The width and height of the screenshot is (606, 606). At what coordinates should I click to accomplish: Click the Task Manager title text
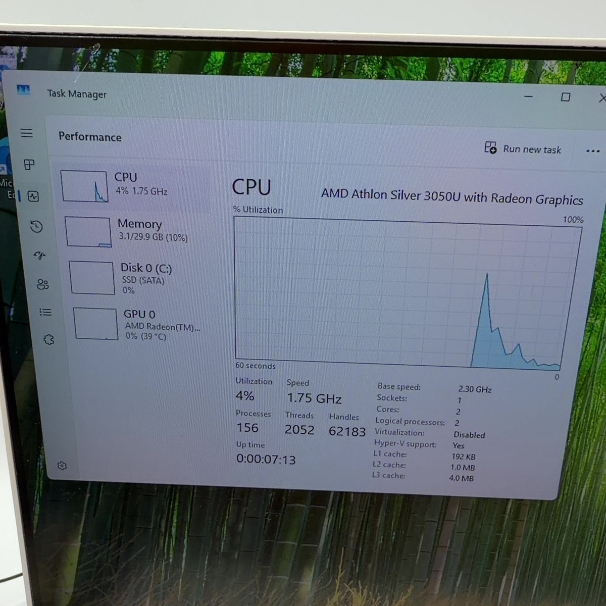click(77, 94)
